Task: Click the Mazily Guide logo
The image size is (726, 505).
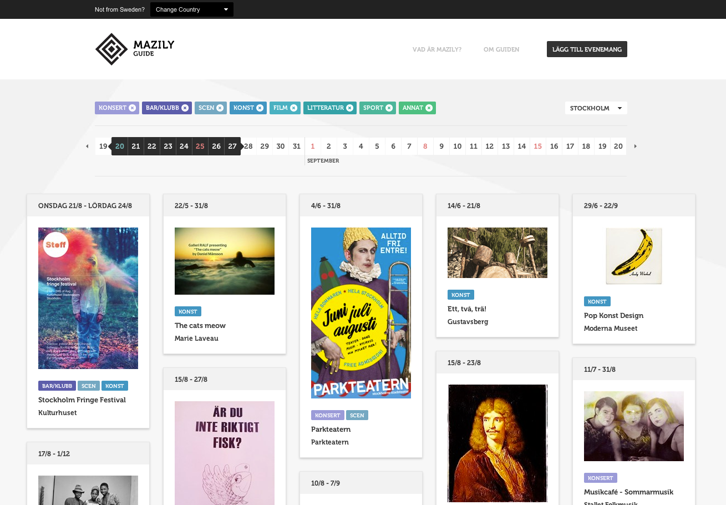Action: pos(135,49)
